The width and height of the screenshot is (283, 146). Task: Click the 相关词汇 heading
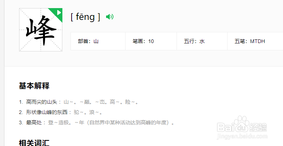coord(34,143)
